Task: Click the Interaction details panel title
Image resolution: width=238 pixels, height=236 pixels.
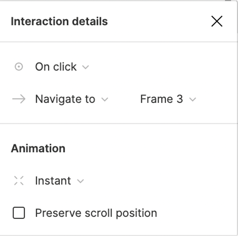Action: click(x=59, y=22)
